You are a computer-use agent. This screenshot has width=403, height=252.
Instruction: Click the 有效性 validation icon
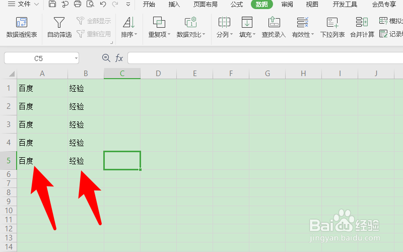303,22
